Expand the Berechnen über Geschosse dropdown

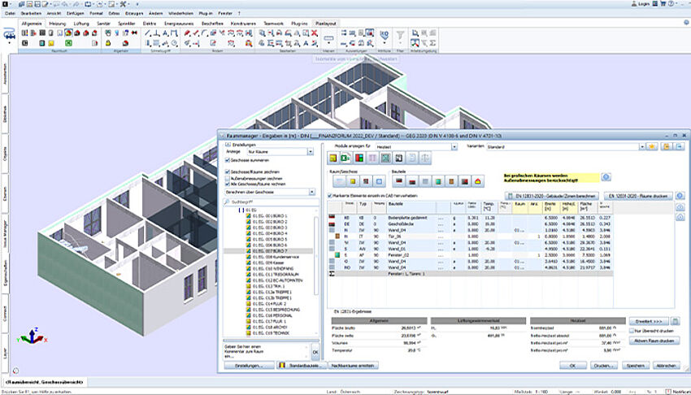point(311,193)
